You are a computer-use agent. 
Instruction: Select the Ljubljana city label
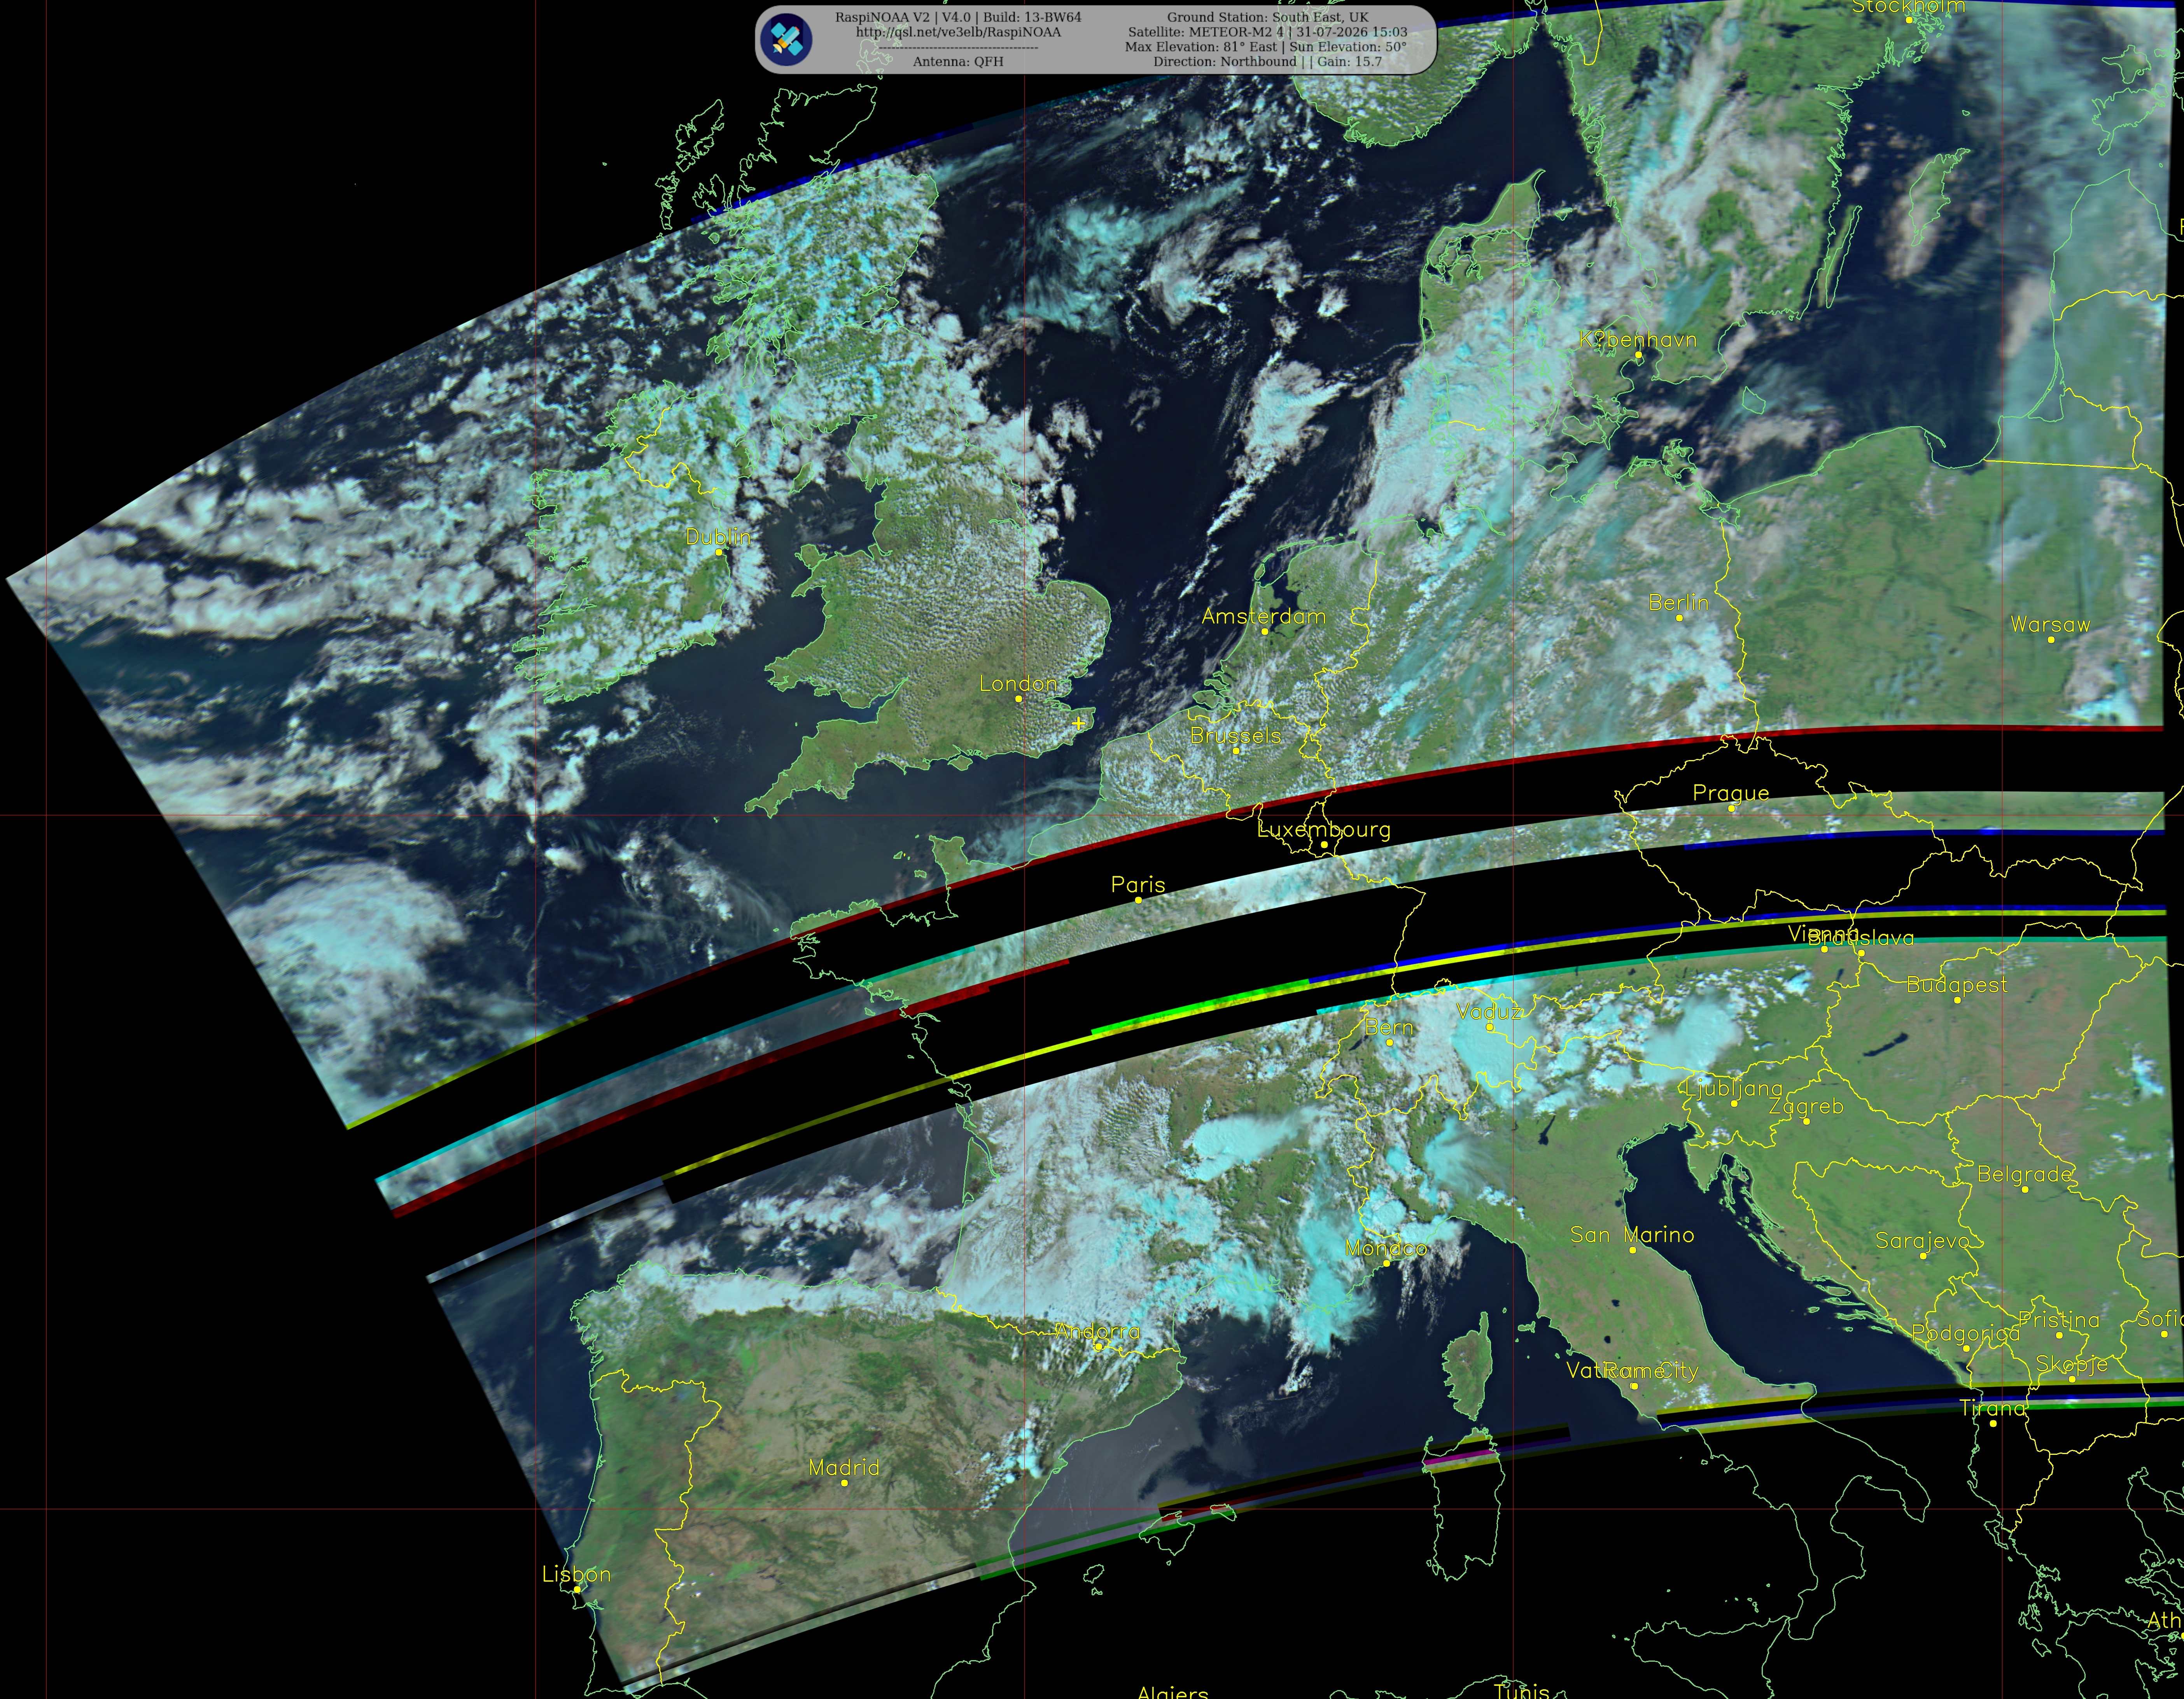click(x=1734, y=1089)
